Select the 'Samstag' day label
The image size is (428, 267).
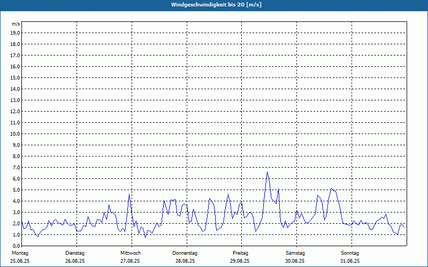pos(295,253)
